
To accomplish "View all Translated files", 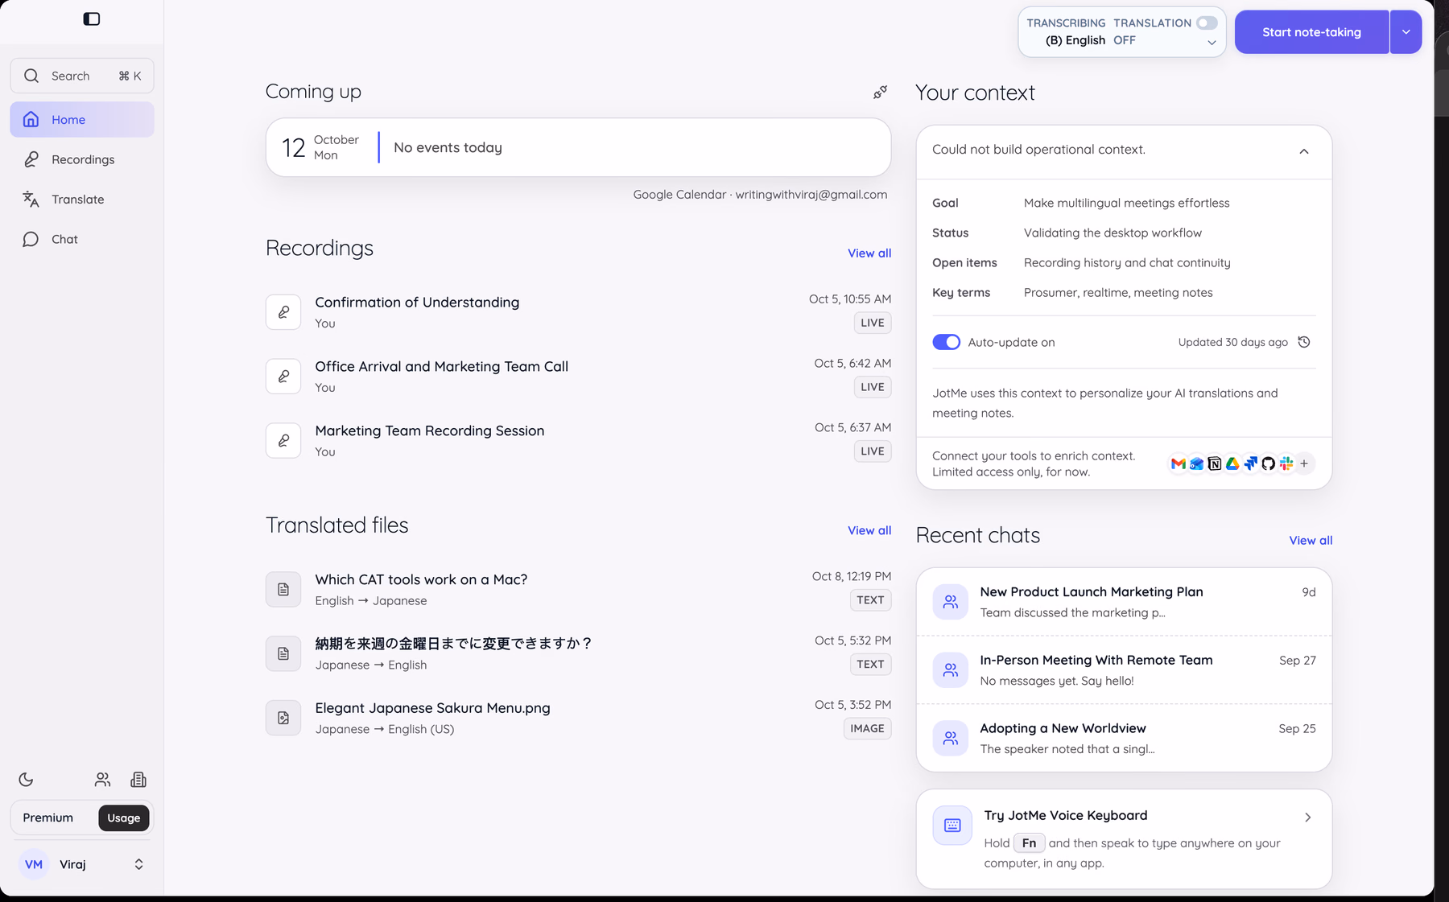I will click(x=869, y=530).
